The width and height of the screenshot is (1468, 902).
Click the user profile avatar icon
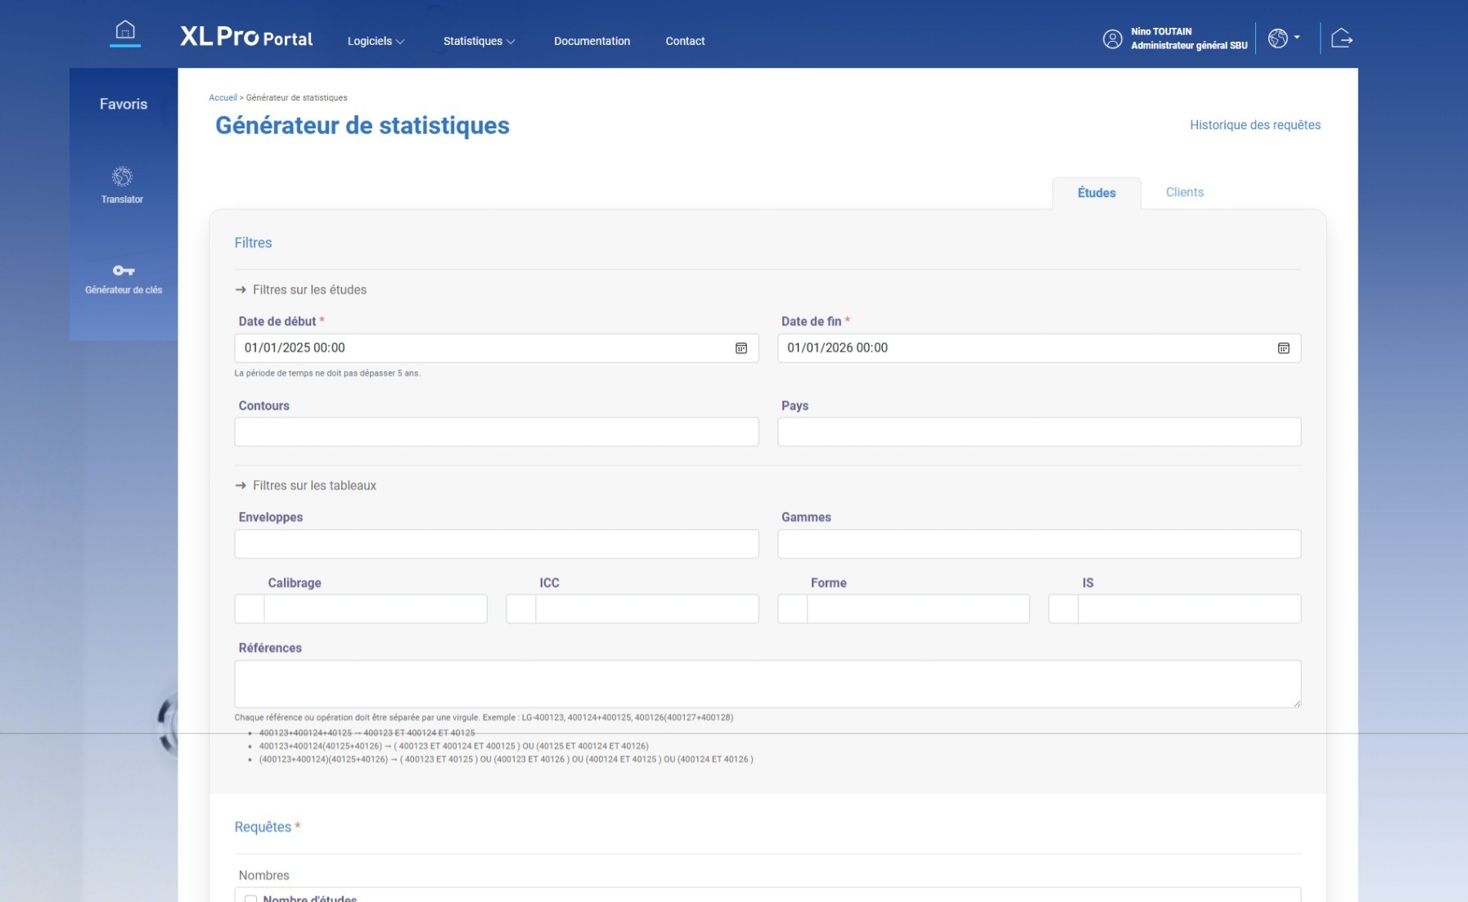(x=1112, y=38)
